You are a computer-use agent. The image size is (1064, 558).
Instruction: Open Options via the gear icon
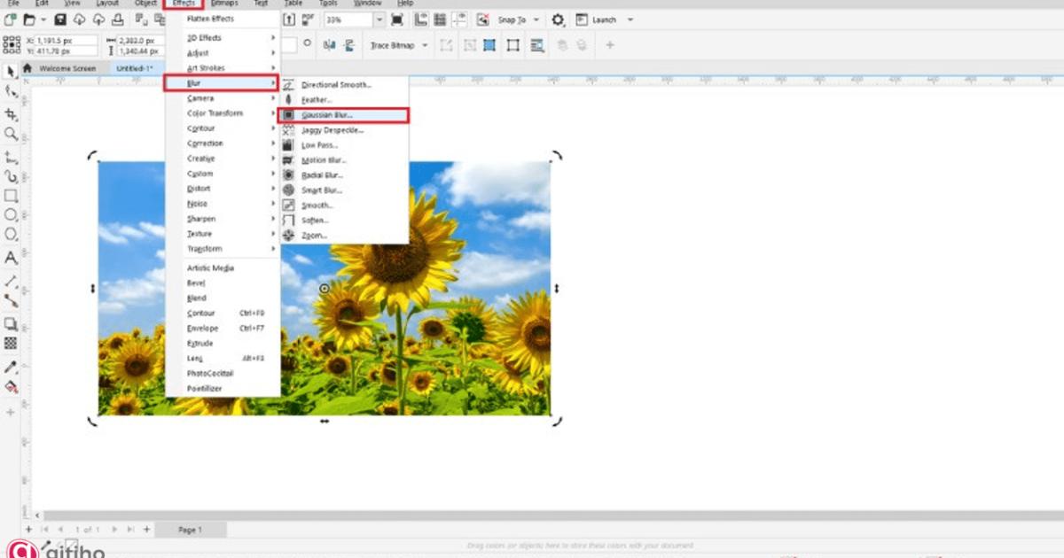[x=558, y=18]
